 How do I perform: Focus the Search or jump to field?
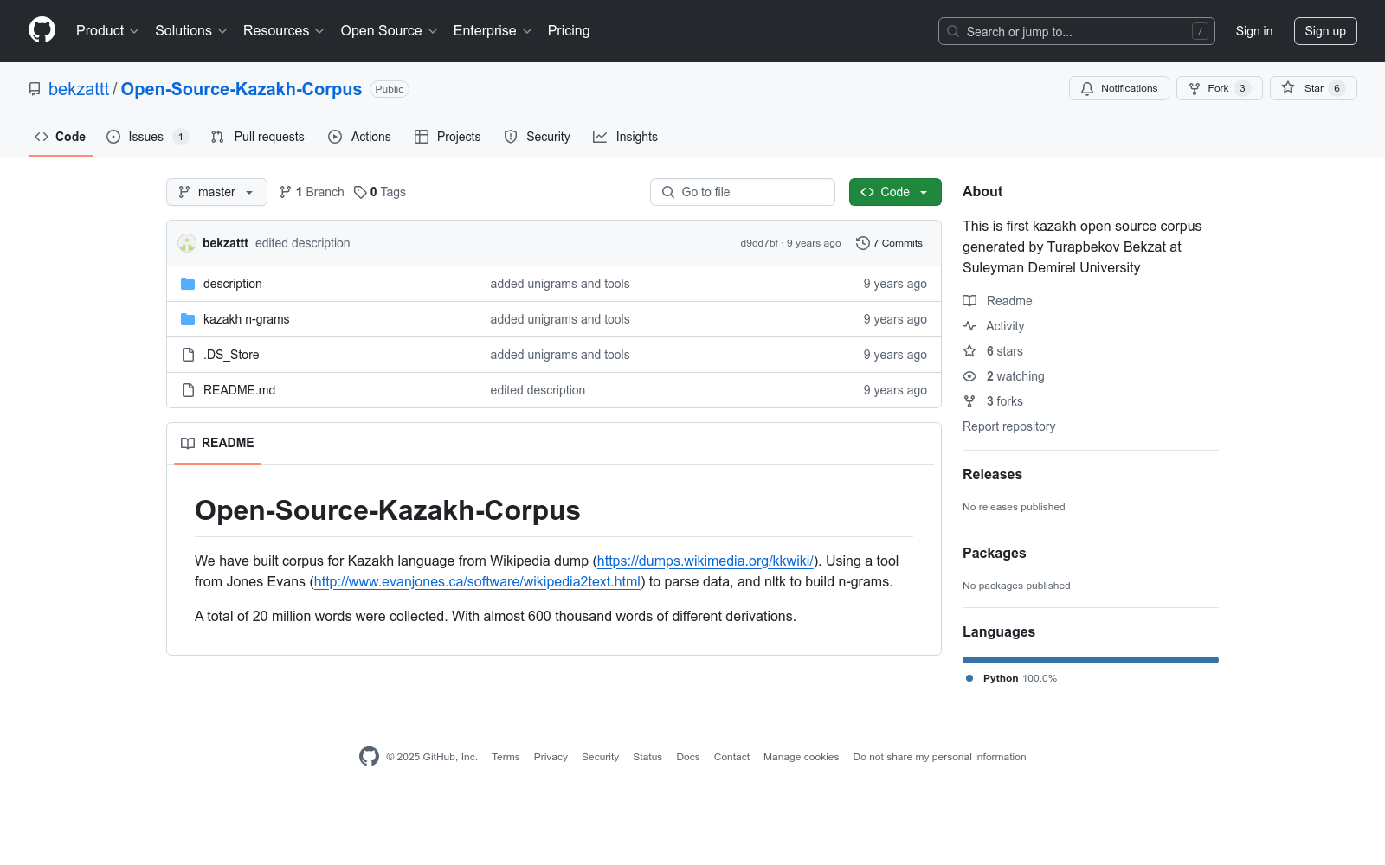[1077, 31]
